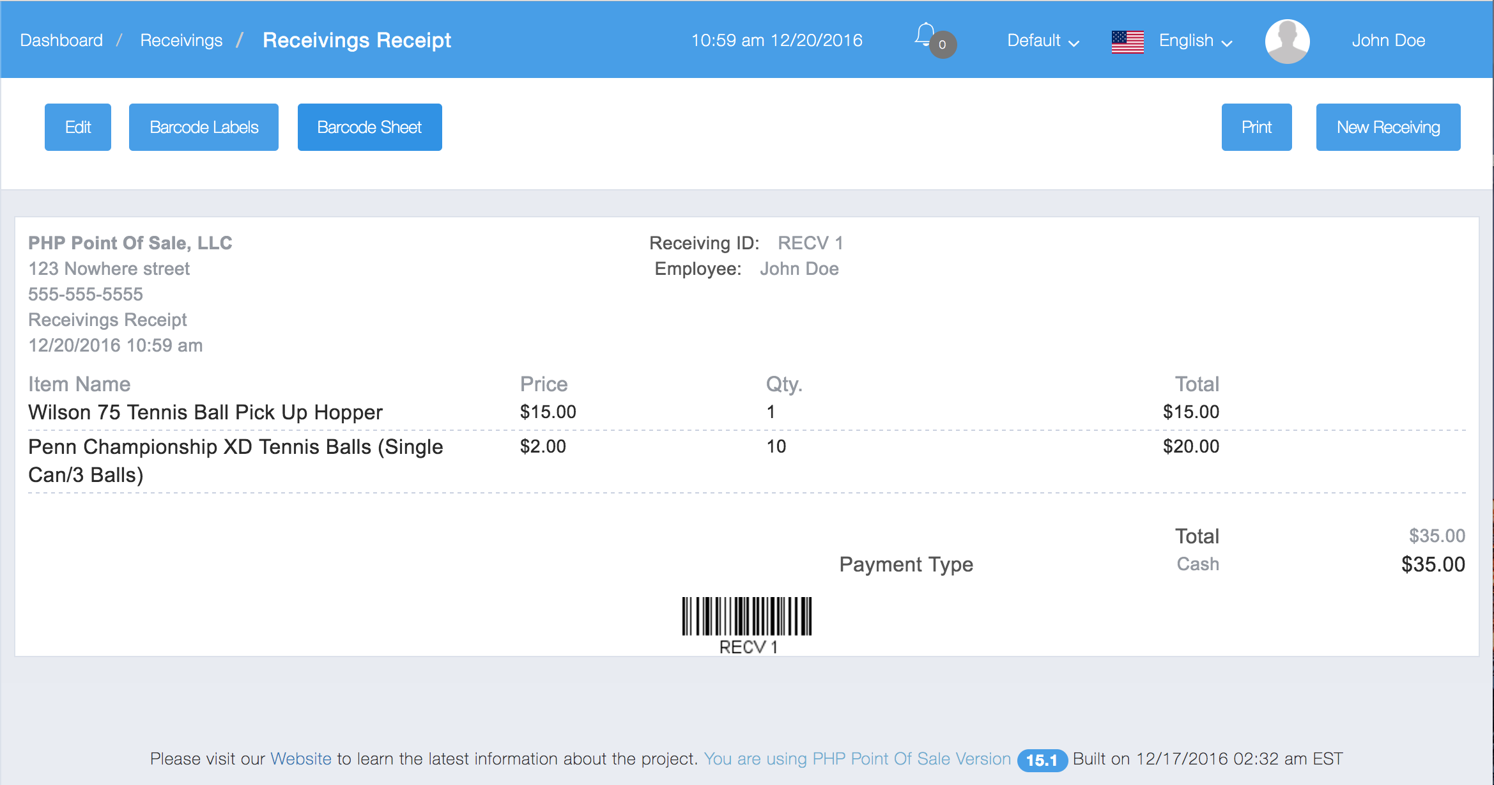This screenshot has height=785, width=1494.
Task: Click the receipt date 12/20/2016 10:59 am
Action: (x=116, y=345)
